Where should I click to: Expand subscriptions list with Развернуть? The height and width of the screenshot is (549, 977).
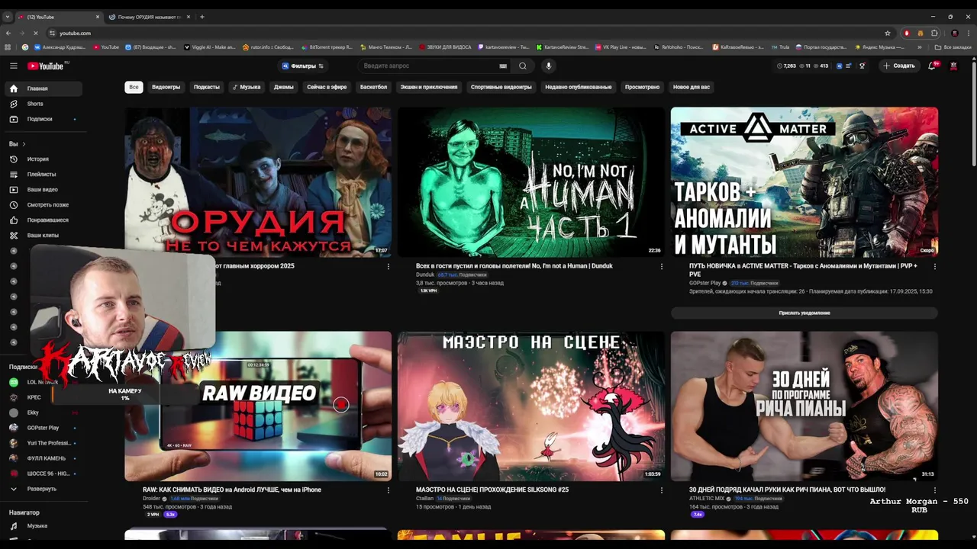[x=42, y=489]
